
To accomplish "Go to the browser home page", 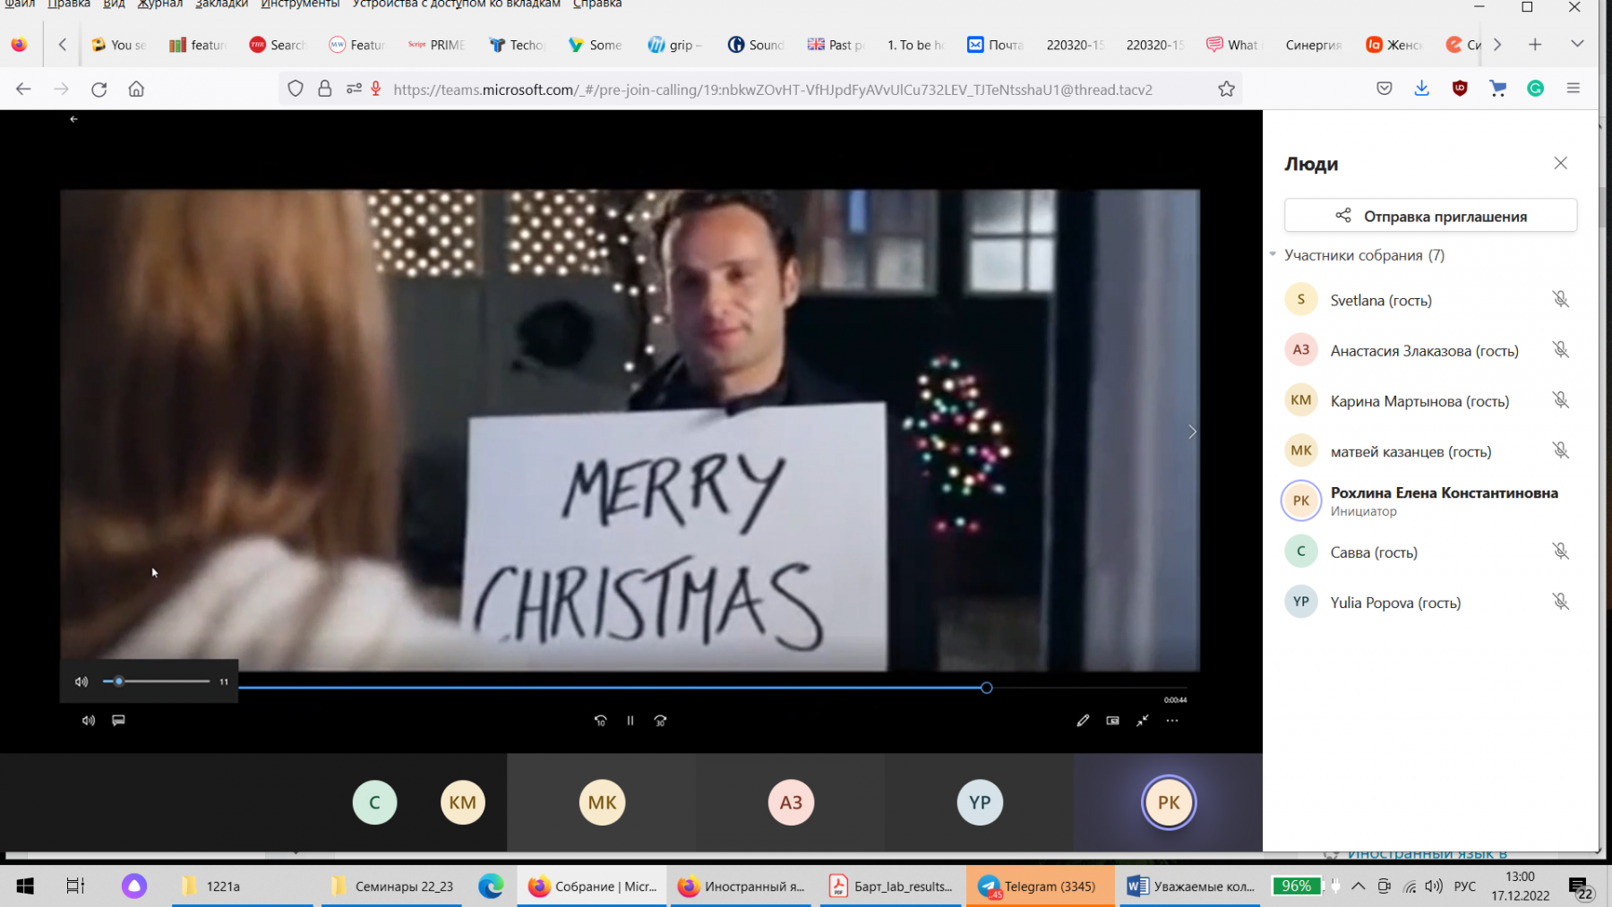I will pos(136,89).
